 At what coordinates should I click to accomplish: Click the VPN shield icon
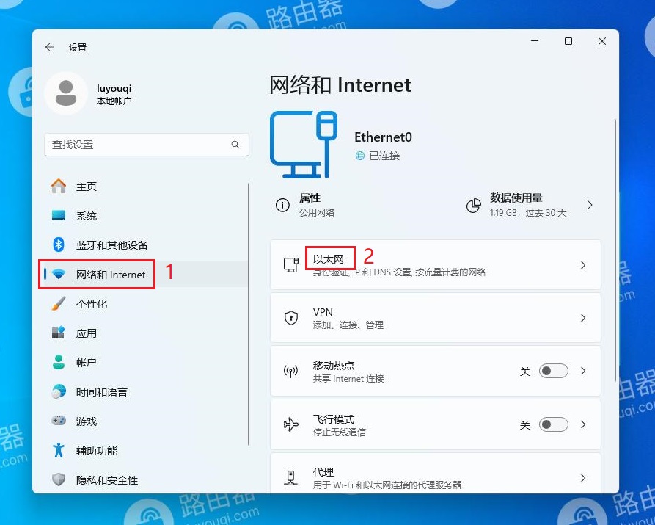click(x=290, y=318)
